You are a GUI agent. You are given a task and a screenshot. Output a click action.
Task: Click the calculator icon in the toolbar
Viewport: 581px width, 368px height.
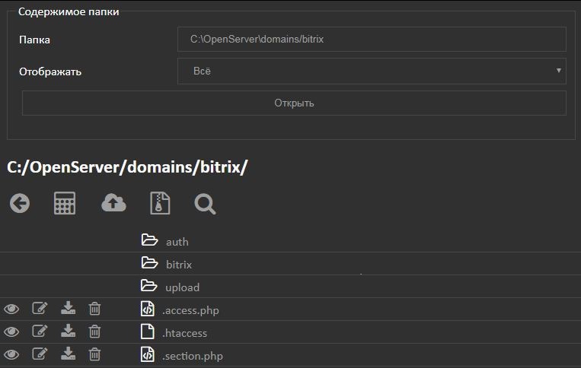[65, 203]
